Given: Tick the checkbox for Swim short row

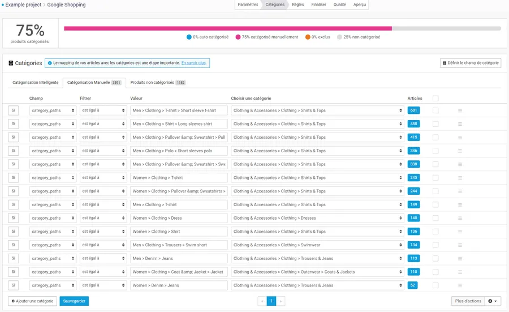Looking at the screenshot, I should [x=435, y=245].
